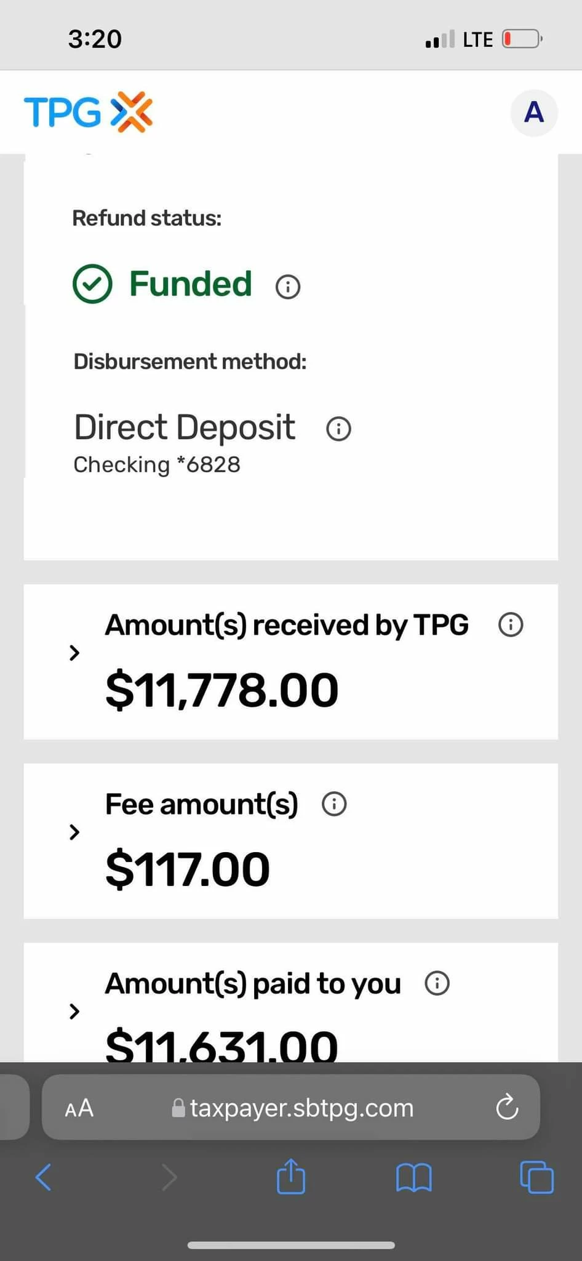582x1261 pixels.
Task: Open the AA reader text options
Action: 79,1108
